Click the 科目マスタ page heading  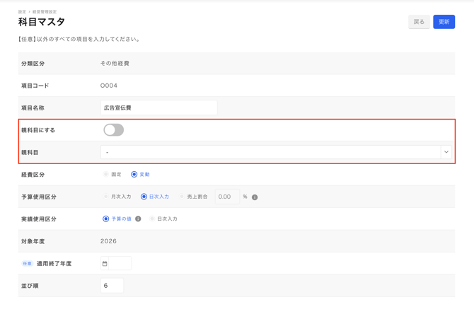[x=42, y=22]
